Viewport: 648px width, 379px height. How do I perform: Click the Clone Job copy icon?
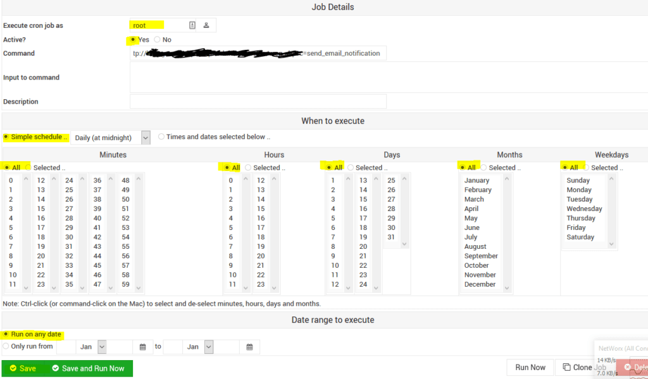point(565,366)
